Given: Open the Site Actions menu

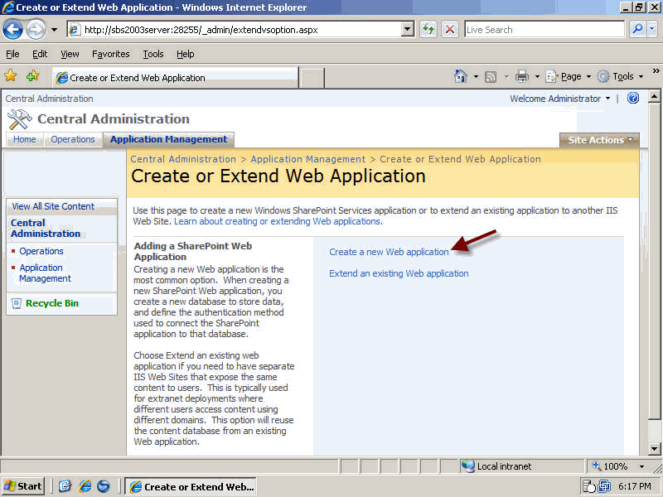Looking at the screenshot, I should point(599,140).
